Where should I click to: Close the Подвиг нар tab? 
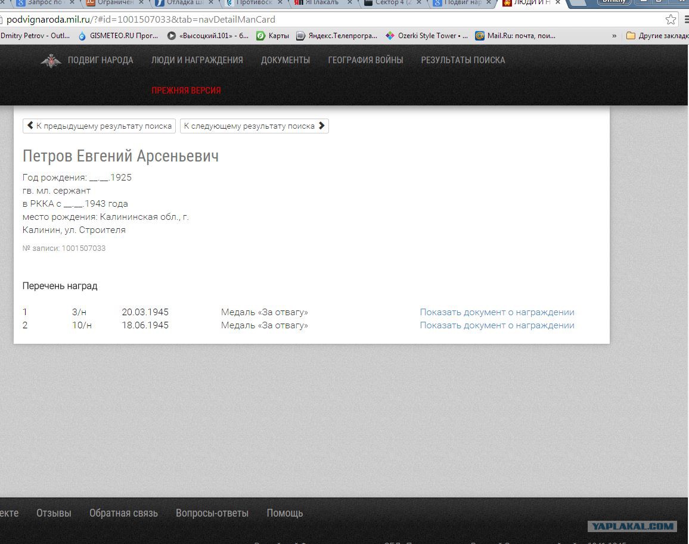click(x=489, y=2)
